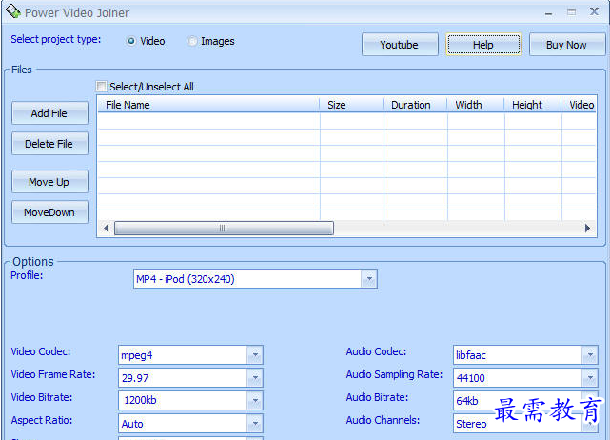
Task: Open the Profile dropdown MP4 - iPod
Action: click(x=255, y=278)
